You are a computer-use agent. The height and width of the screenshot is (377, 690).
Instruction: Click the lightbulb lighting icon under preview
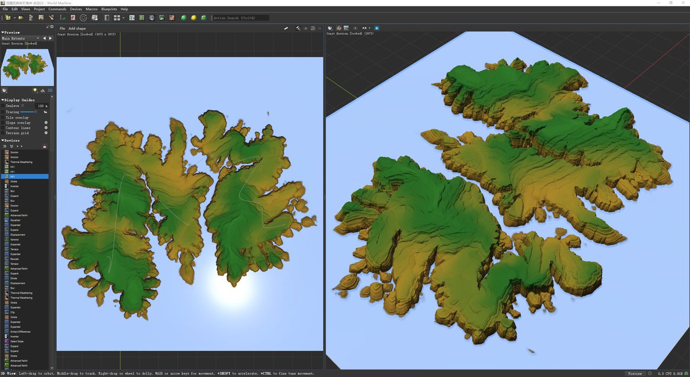[x=35, y=90]
